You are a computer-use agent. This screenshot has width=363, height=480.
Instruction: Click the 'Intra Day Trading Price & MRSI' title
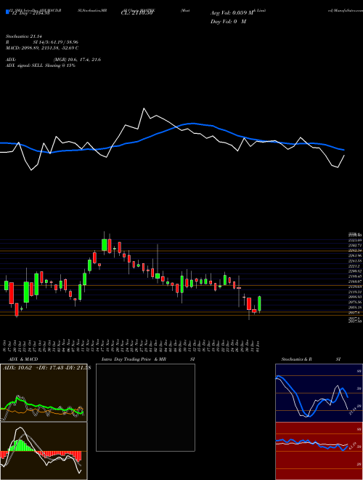[x=148, y=359]
